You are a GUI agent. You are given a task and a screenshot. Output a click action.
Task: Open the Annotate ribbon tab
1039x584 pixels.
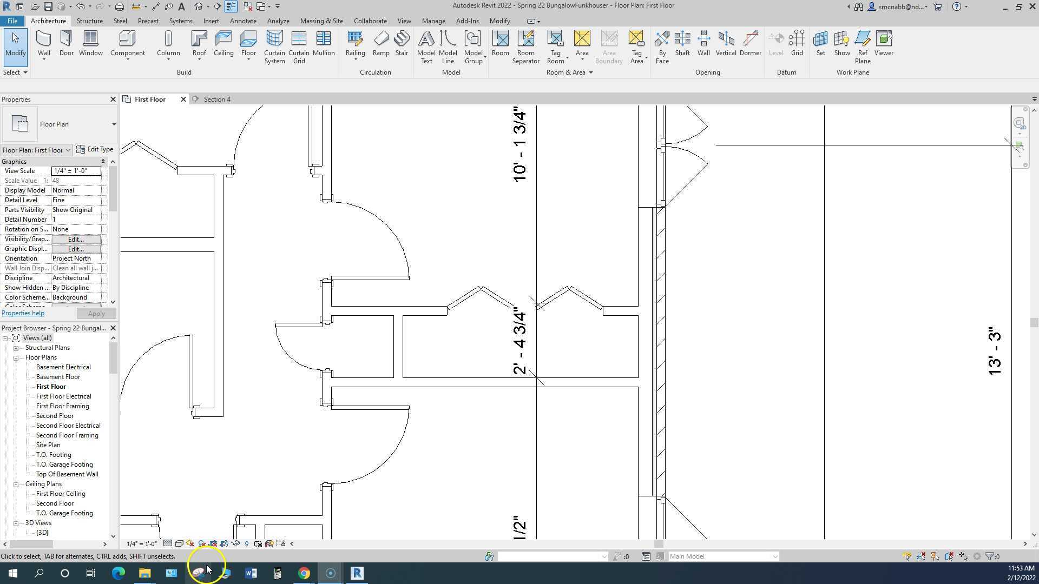click(243, 21)
